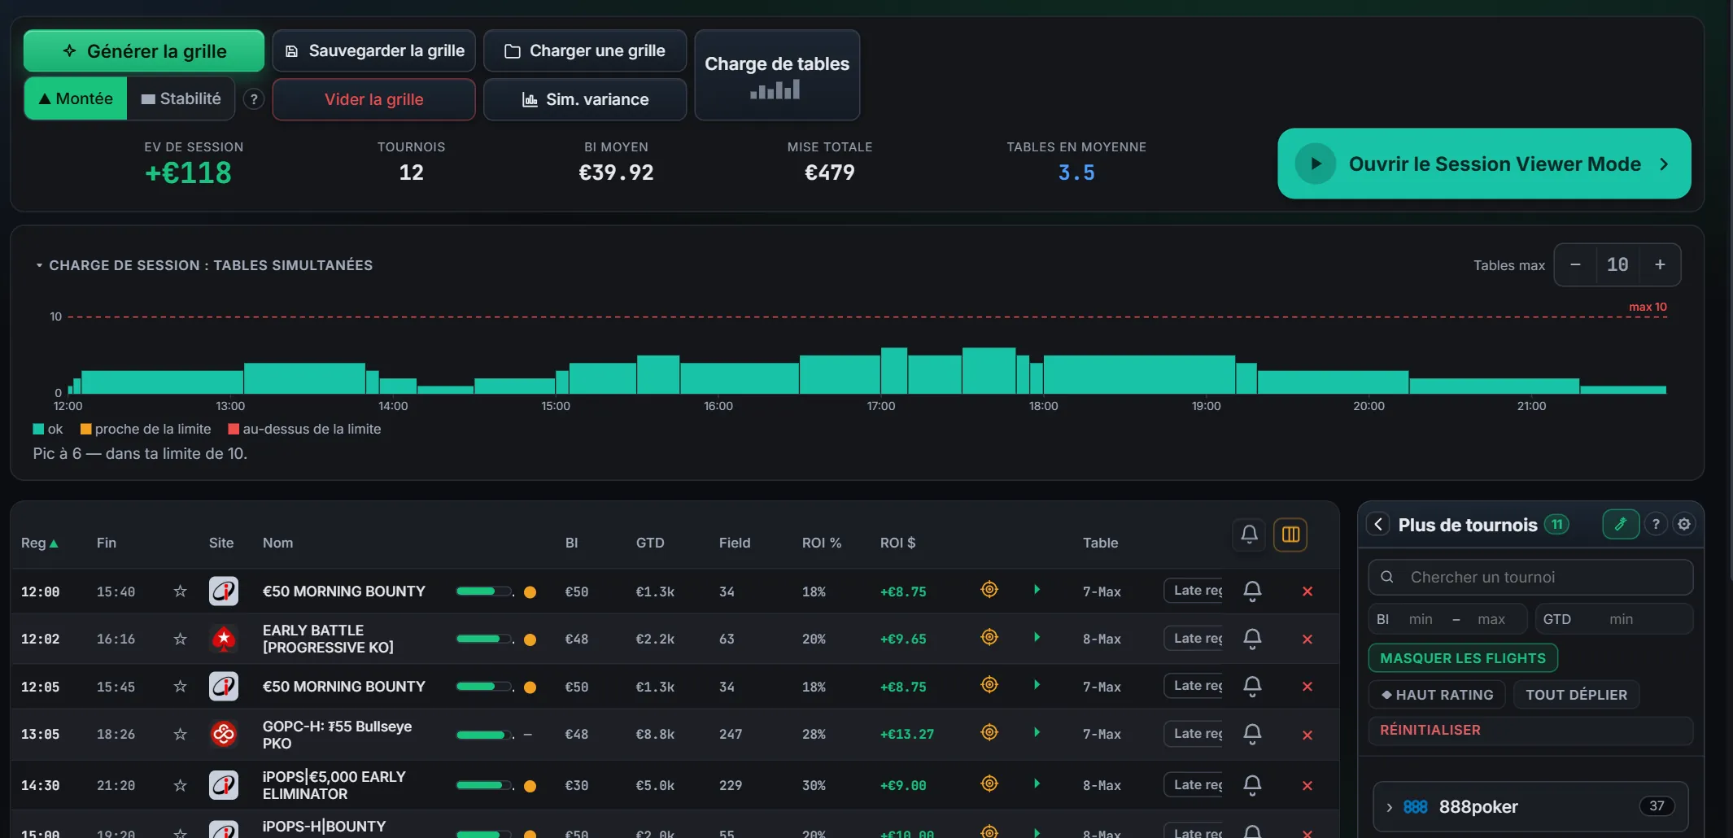Save grid with Sauvegarder la grille
The image size is (1733, 838).
(x=374, y=51)
